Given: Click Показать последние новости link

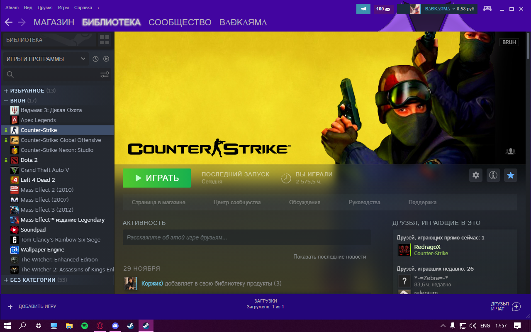Looking at the screenshot, I should click(x=329, y=256).
